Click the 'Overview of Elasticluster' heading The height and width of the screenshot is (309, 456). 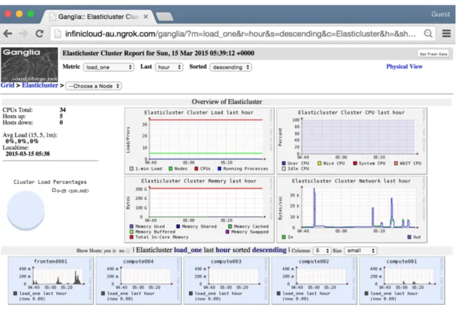(226, 102)
